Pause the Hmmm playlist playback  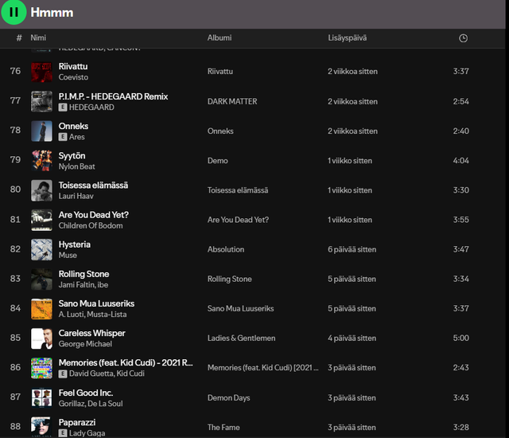pyautogui.click(x=14, y=13)
